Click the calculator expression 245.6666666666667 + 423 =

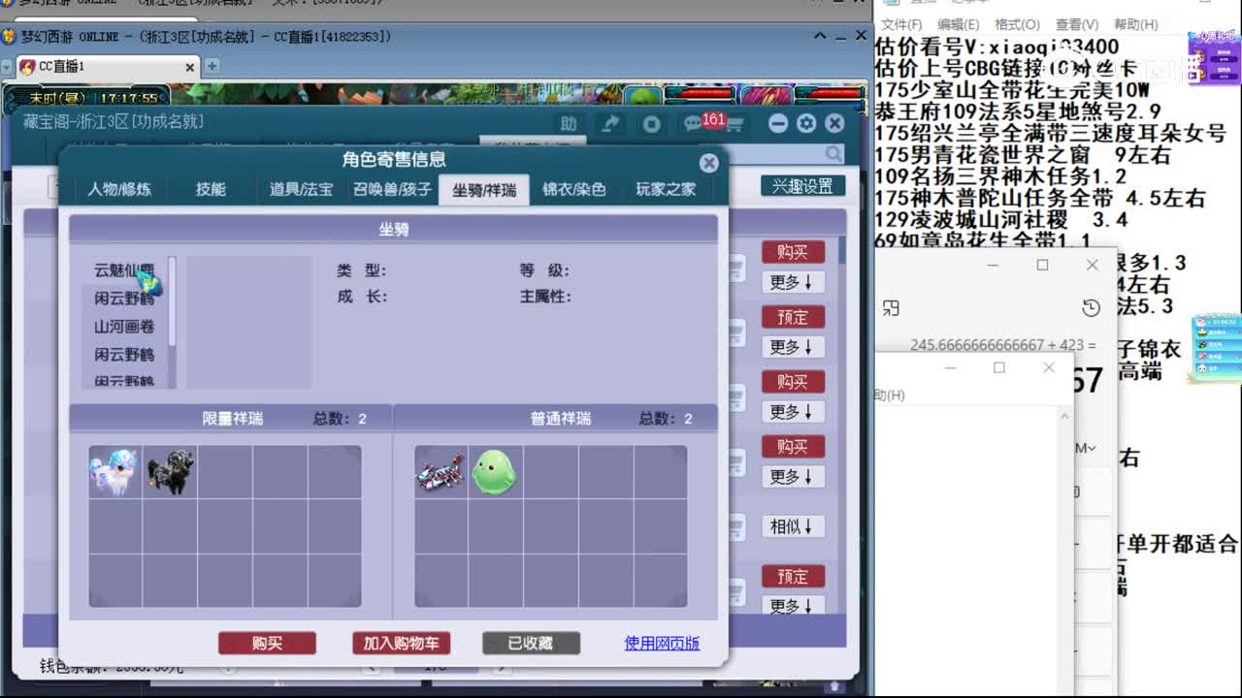(x=1002, y=345)
